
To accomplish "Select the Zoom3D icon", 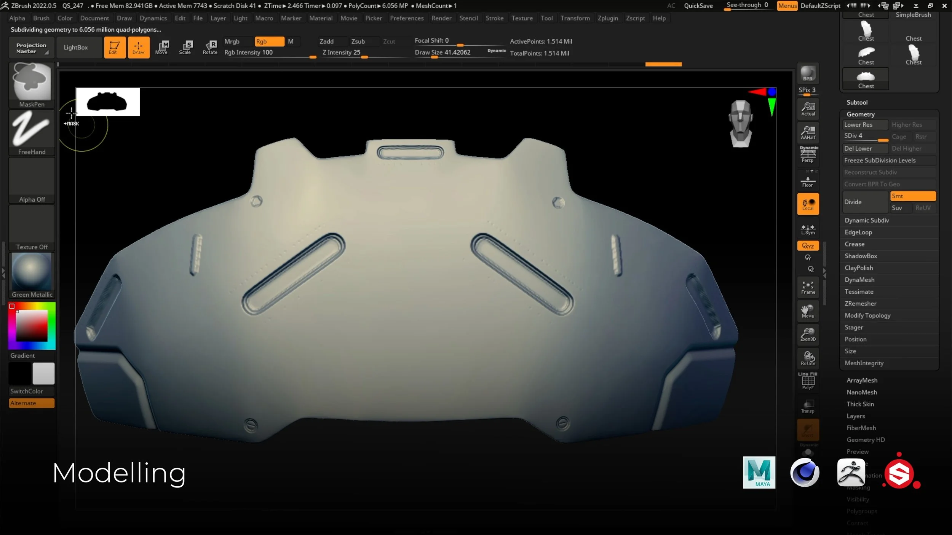I will pos(808,335).
